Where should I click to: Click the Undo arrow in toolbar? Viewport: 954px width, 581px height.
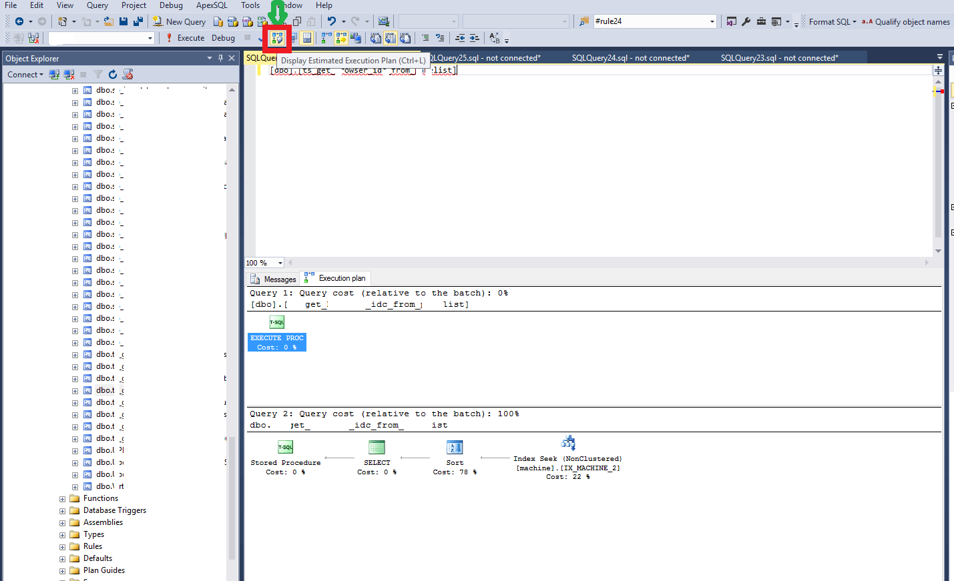(332, 22)
